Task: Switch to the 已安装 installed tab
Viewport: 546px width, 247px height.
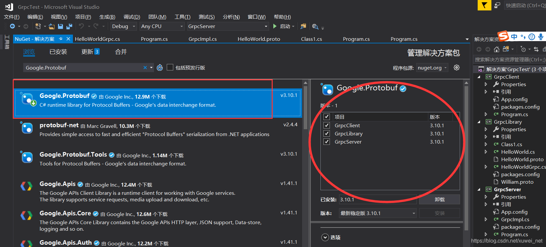Action: [58, 52]
